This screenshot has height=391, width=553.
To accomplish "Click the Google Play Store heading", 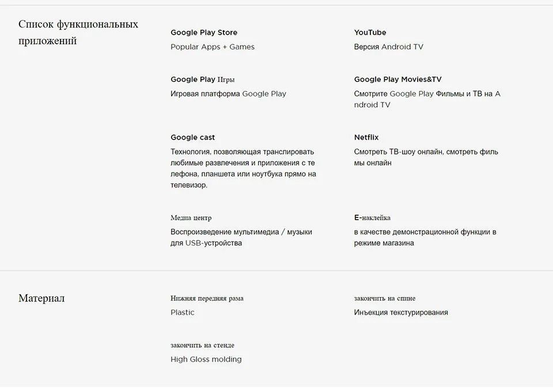I will [x=204, y=32].
